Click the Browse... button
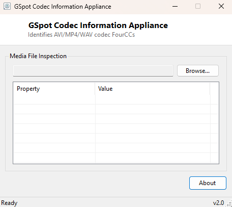The width and height of the screenshot is (232, 207). click(198, 71)
